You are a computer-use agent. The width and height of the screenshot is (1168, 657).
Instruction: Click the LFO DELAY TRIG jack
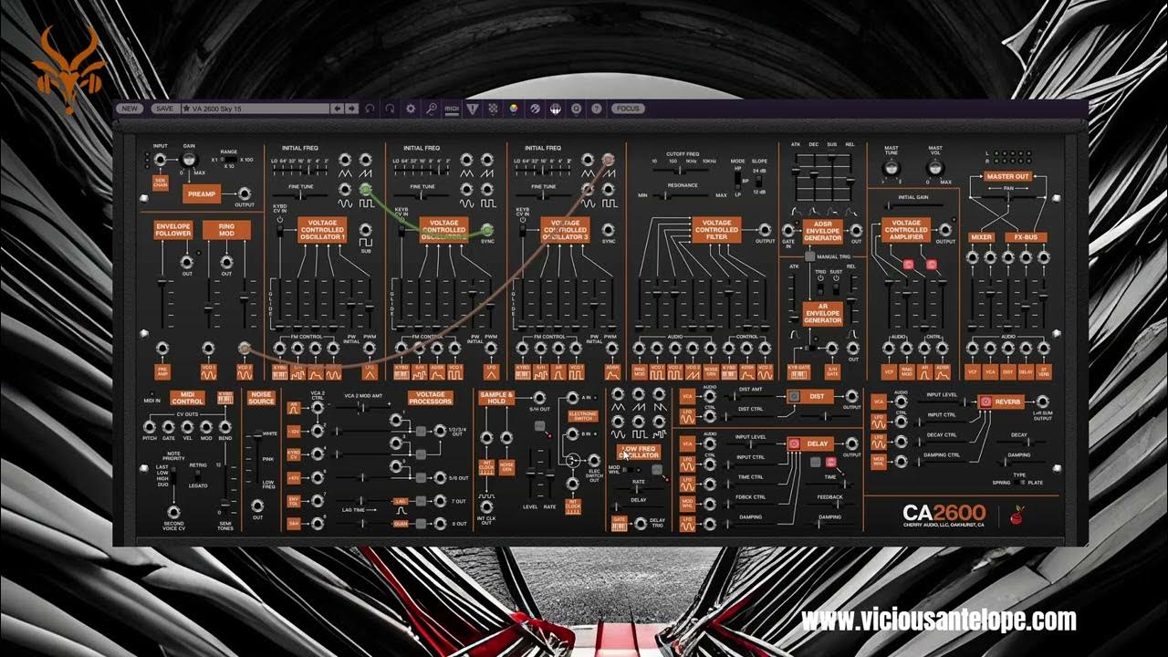click(x=640, y=523)
